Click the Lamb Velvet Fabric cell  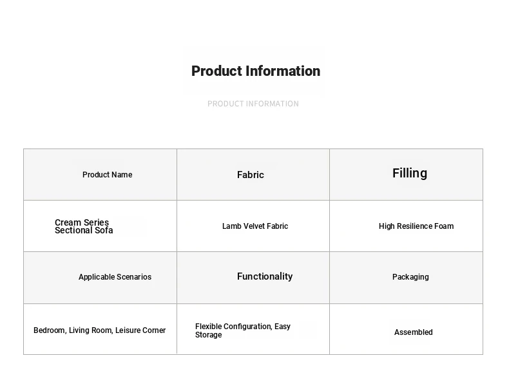pos(253,226)
